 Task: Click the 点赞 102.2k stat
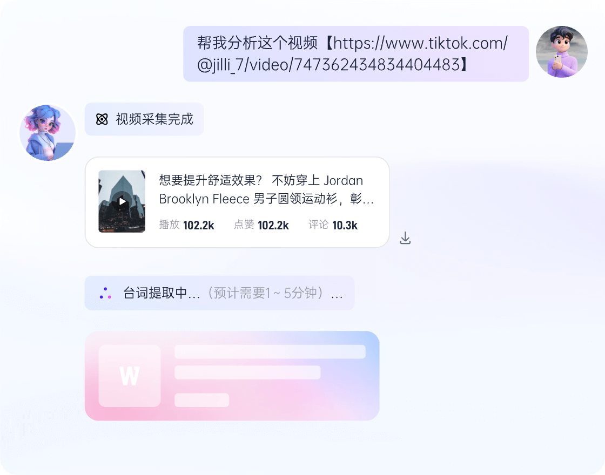pos(261,225)
